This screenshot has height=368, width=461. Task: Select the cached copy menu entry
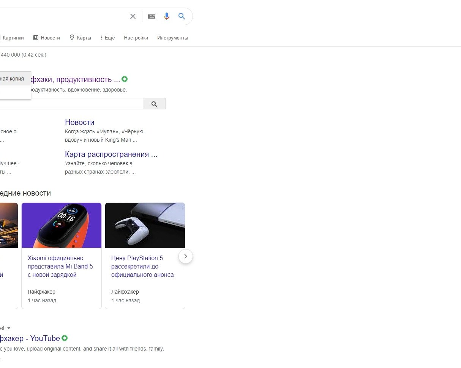point(15,79)
